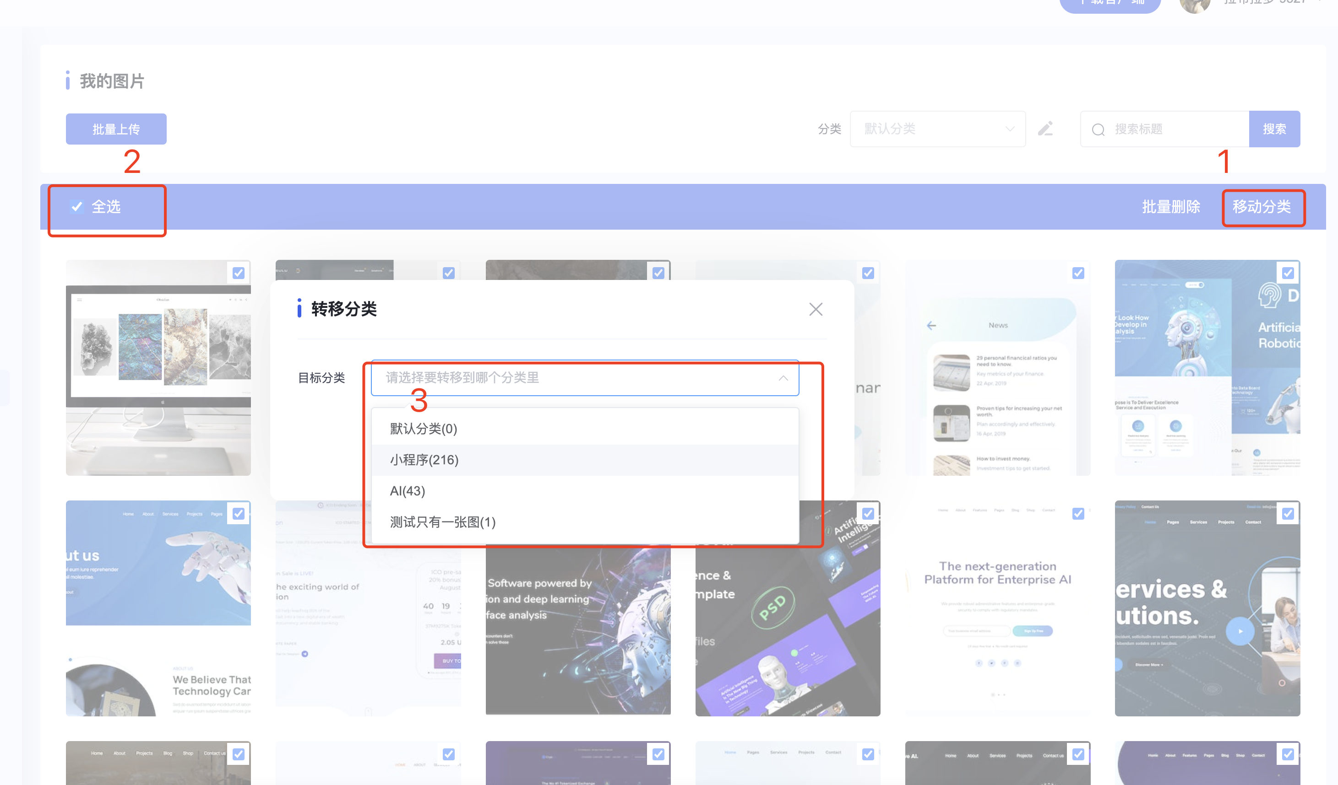The height and width of the screenshot is (785, 1338).
Task: Uncheck the monitor mockup image checkbox
Action: (x=239, y=273)
